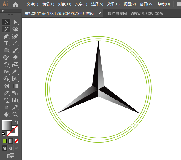Select the Perspective Grid tool
The height and width of the screenshot is (160, 181).
15,79
